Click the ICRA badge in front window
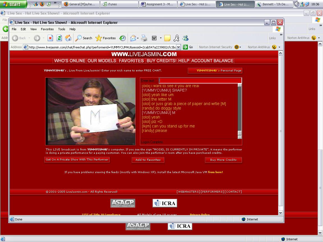Viewport: 323px width, 242px height. 165,203
